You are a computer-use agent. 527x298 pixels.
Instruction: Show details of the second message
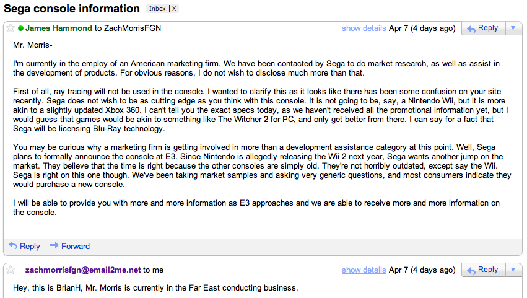pyautogui.click(x=364, y=270)
